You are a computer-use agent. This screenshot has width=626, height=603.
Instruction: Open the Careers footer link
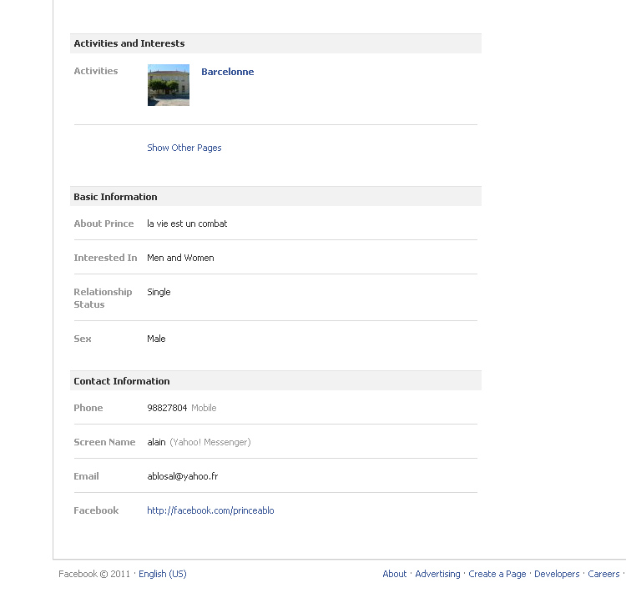point(603,575)
